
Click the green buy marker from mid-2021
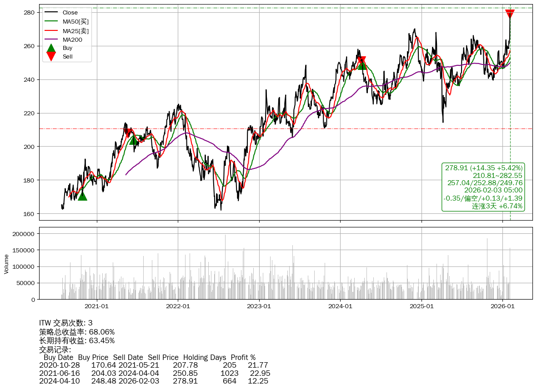pos(134,140)
